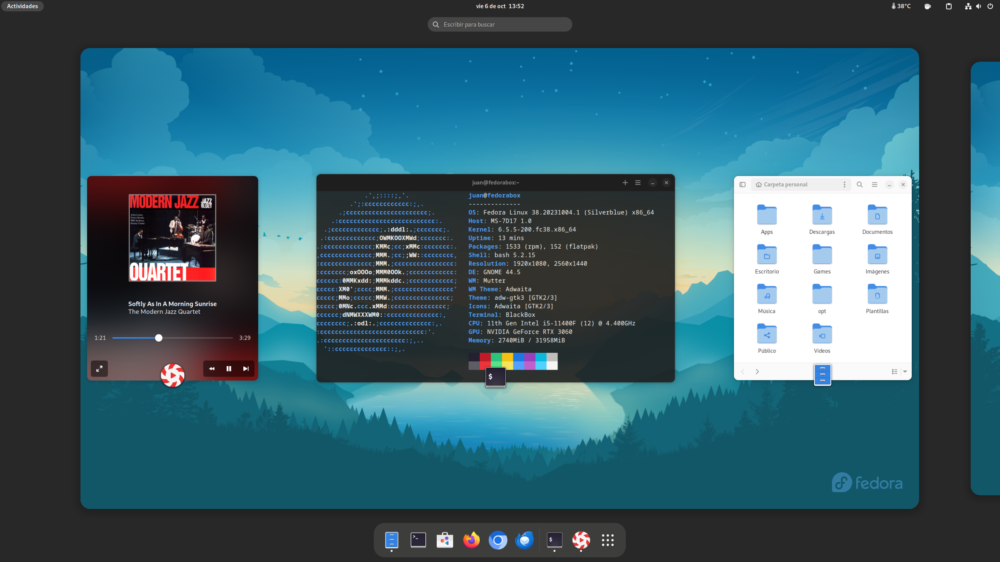
Task: Open the Descargas folder
Action: (822, 219)
